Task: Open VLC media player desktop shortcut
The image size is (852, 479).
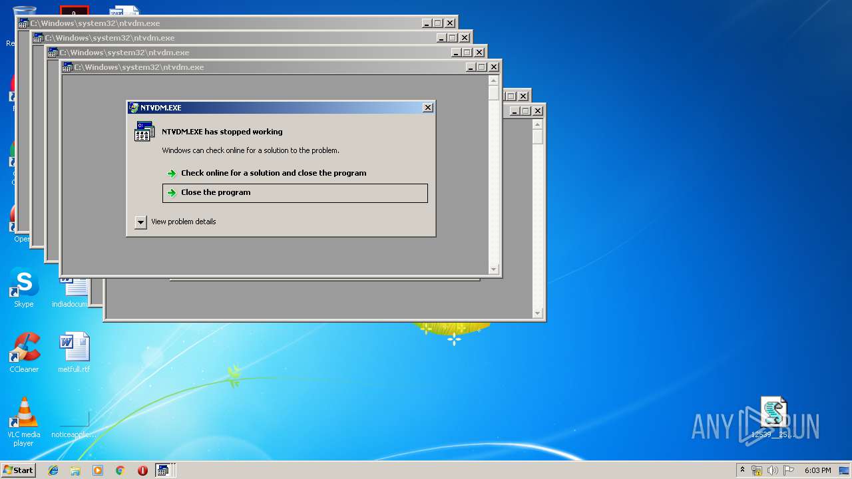Action: (x=24, y=422)
